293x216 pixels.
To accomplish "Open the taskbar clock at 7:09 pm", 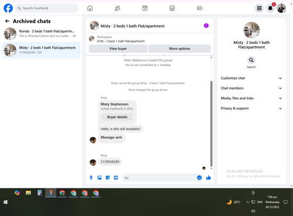I will tap(272, 202).
